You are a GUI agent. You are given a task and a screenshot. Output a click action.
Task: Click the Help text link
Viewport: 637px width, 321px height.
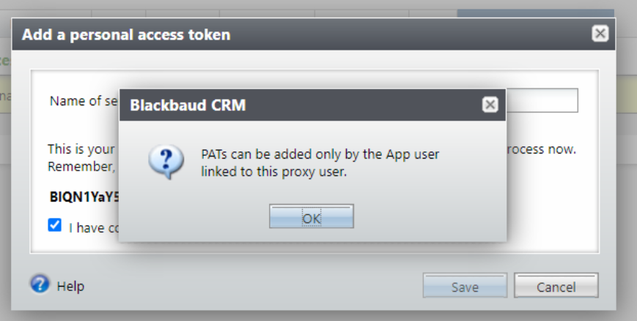point(70,286)
